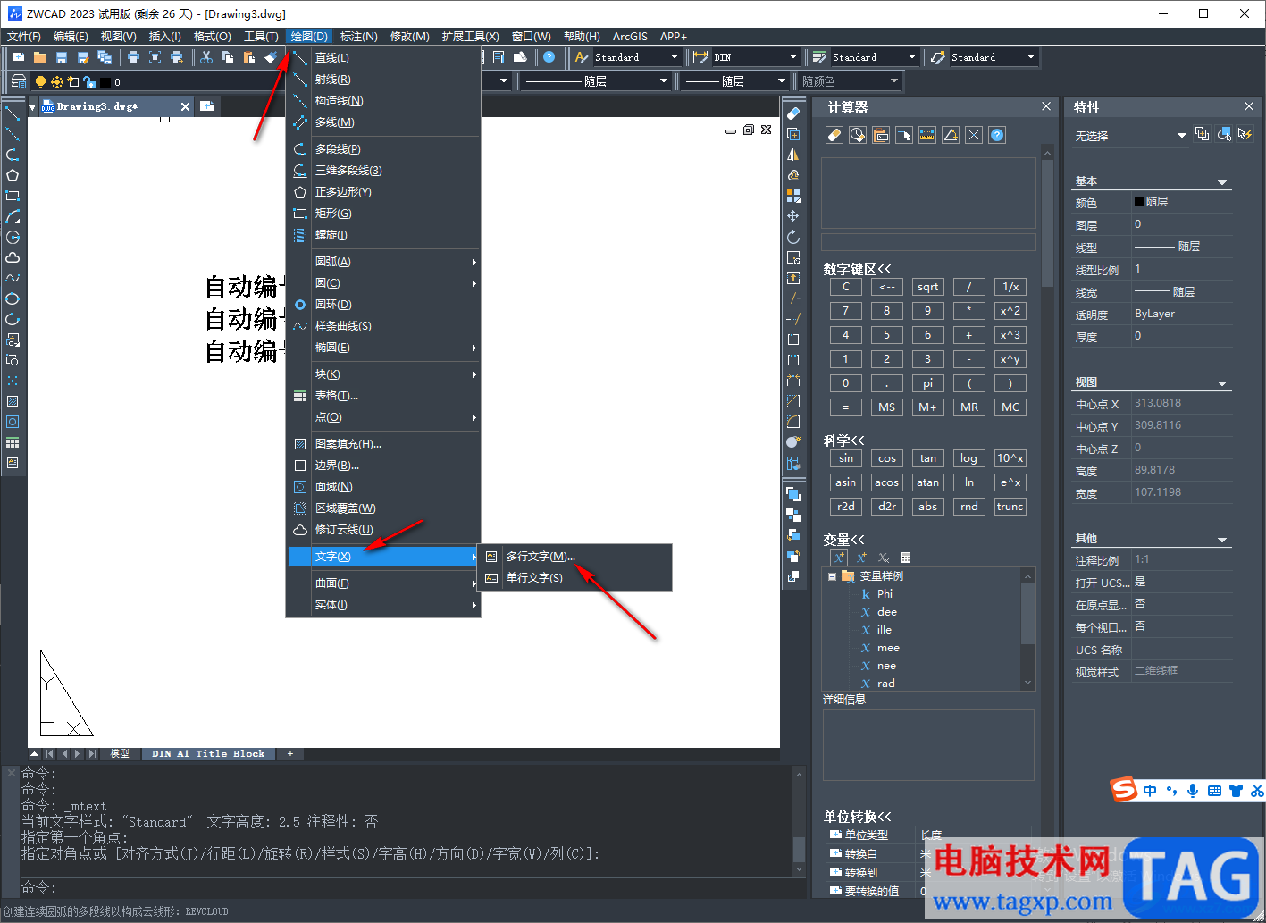Collapse the 视图 properties section
This screenshot has width=1266, height=923.
(x=1222, y=383)
